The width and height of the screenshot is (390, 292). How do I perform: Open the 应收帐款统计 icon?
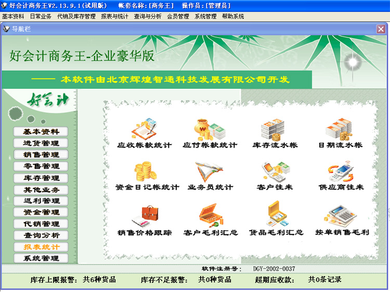(144, 129)
